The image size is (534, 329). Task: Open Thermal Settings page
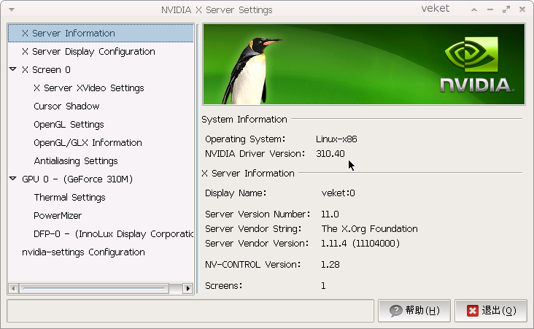(x=69, y=198)
